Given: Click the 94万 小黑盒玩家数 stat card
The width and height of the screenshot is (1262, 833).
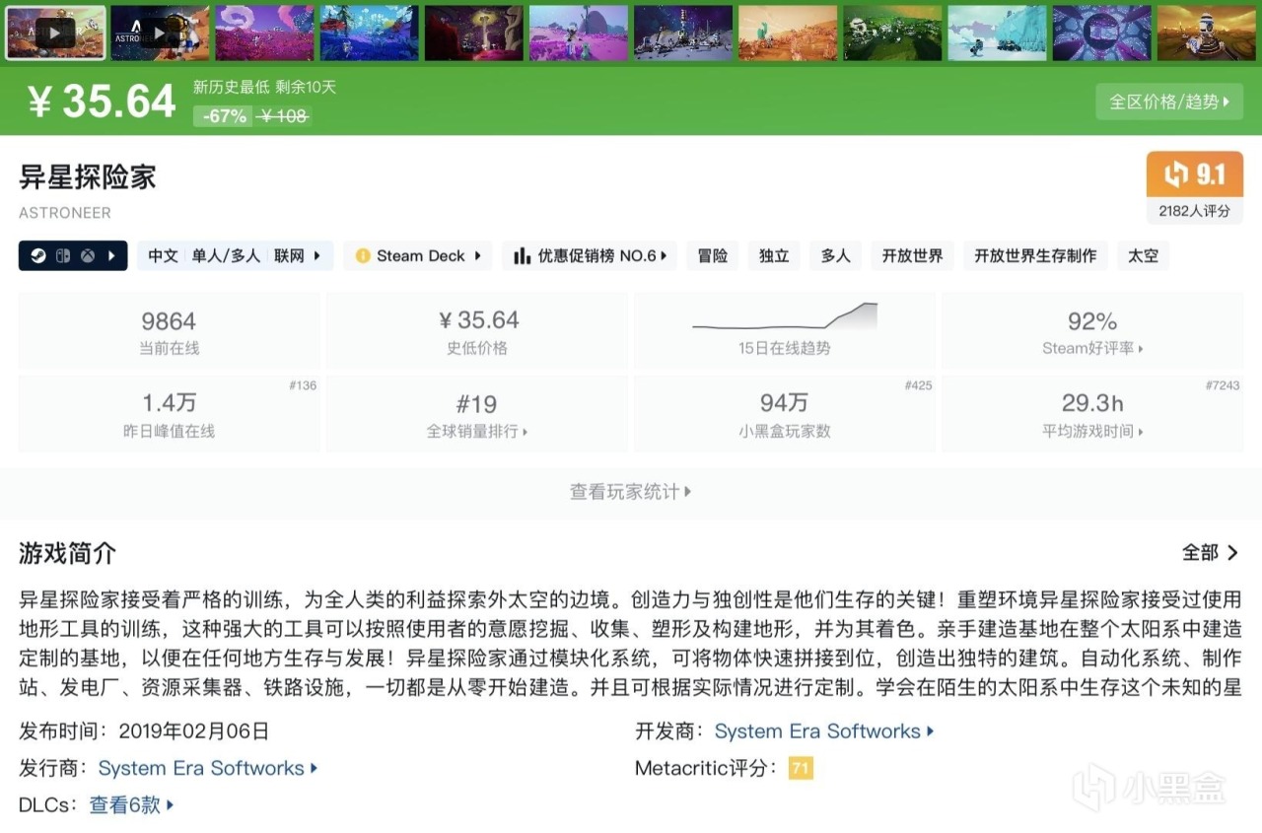Looking at the screenshot, I should [x=785, y=413].
